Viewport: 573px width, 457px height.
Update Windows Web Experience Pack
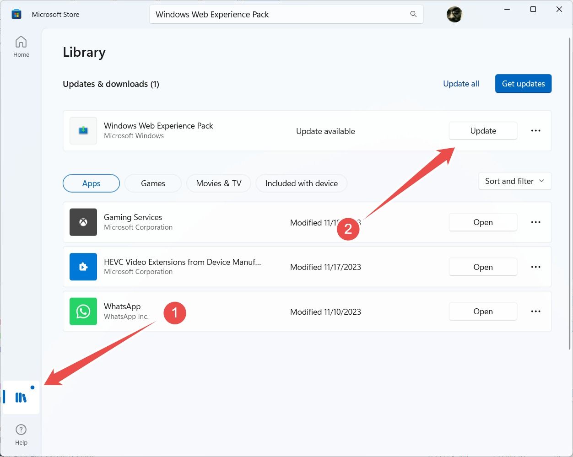click(x=483, y=131)
